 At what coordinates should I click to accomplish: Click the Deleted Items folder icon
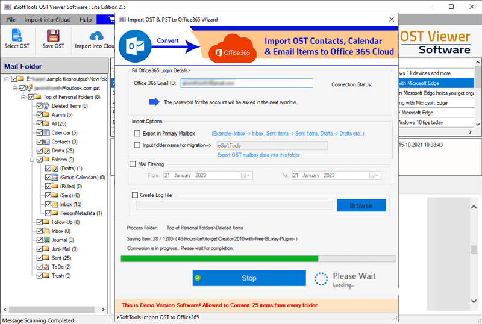[46, 106]
